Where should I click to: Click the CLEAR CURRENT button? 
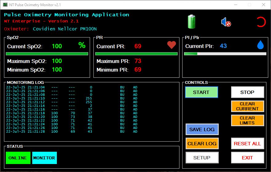[247, 106]
